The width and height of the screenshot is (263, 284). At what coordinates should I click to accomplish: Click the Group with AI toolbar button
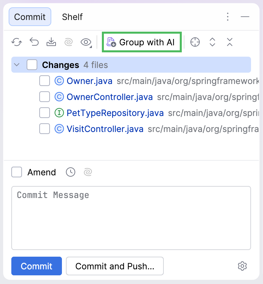pyautogui.click(x=141, y=42)
